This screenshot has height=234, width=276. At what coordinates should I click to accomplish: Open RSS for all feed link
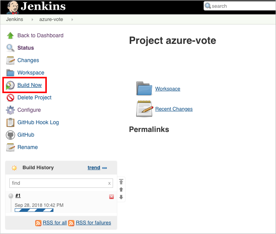tap(55, 223)
